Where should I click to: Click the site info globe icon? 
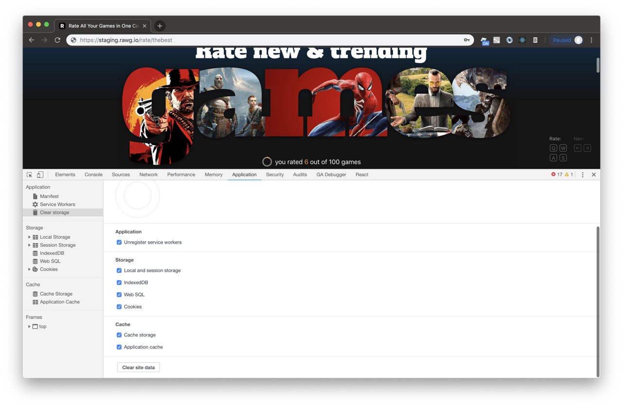73,40
